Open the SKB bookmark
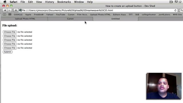The height and width of the screenshot is (103, 183). click(137, 15)
